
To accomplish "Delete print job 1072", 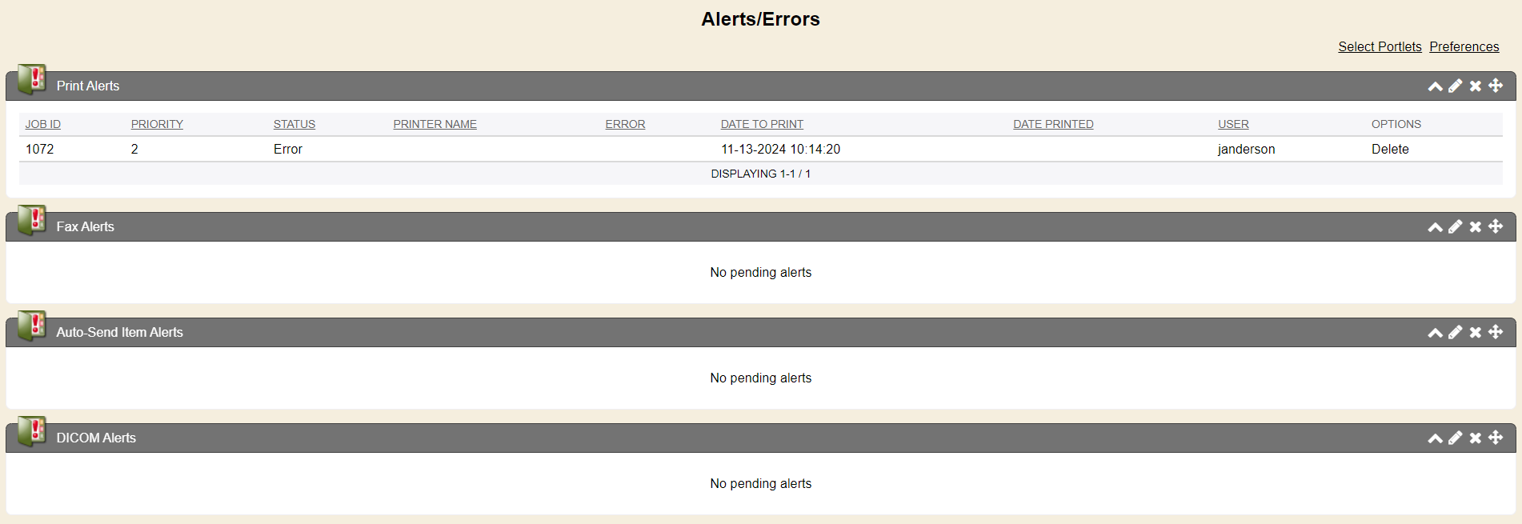I will coord(1390,149).
